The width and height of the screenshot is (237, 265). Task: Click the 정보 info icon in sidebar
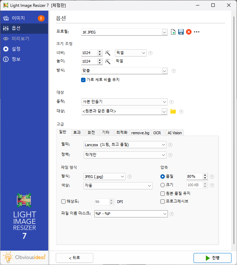[6, 59]
